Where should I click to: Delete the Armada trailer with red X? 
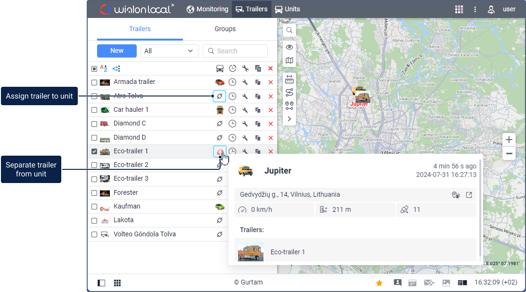coord(271,82)
